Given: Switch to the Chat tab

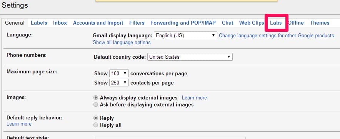Looking at the screenshot, I should click(227, 23).
